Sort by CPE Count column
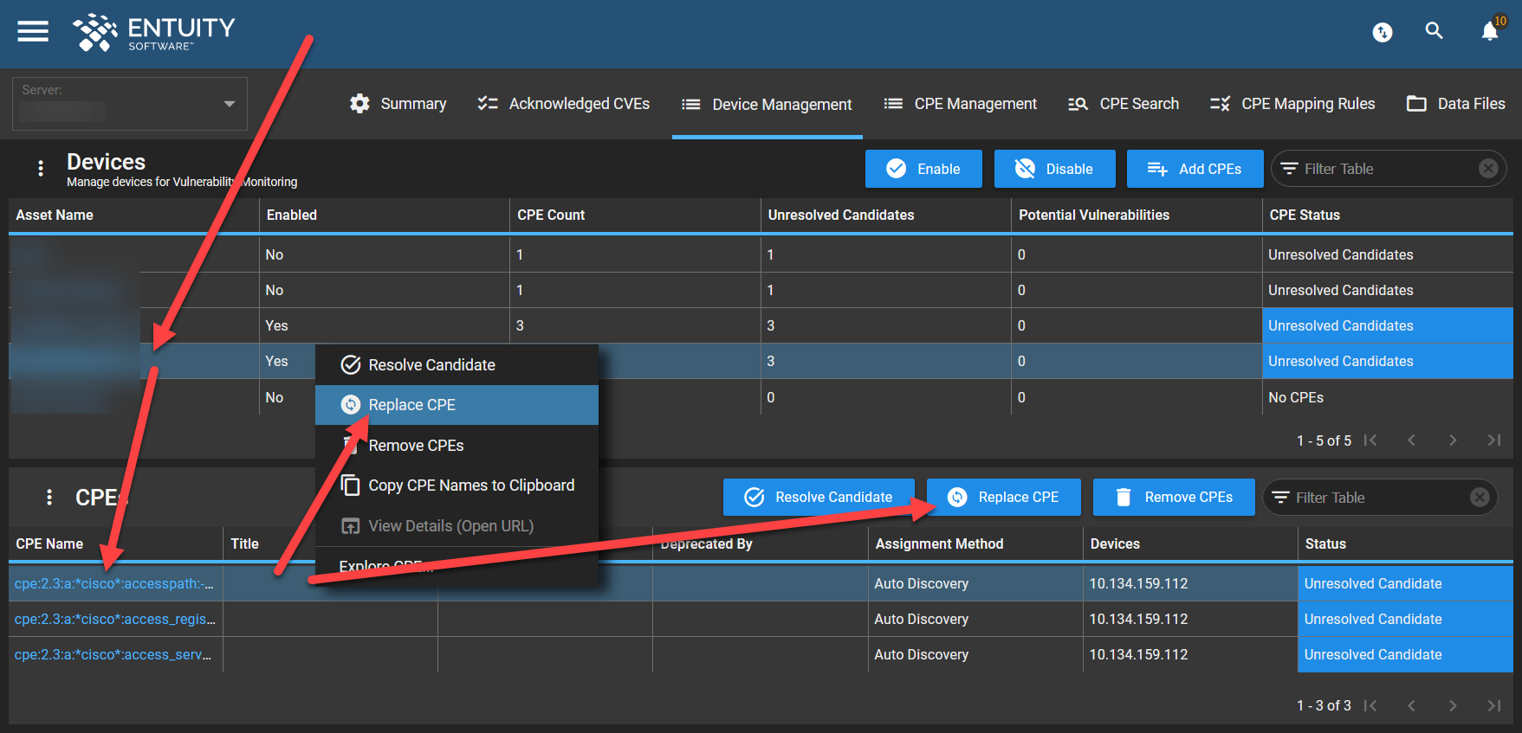1522x733 pixels. coord(635,215)
